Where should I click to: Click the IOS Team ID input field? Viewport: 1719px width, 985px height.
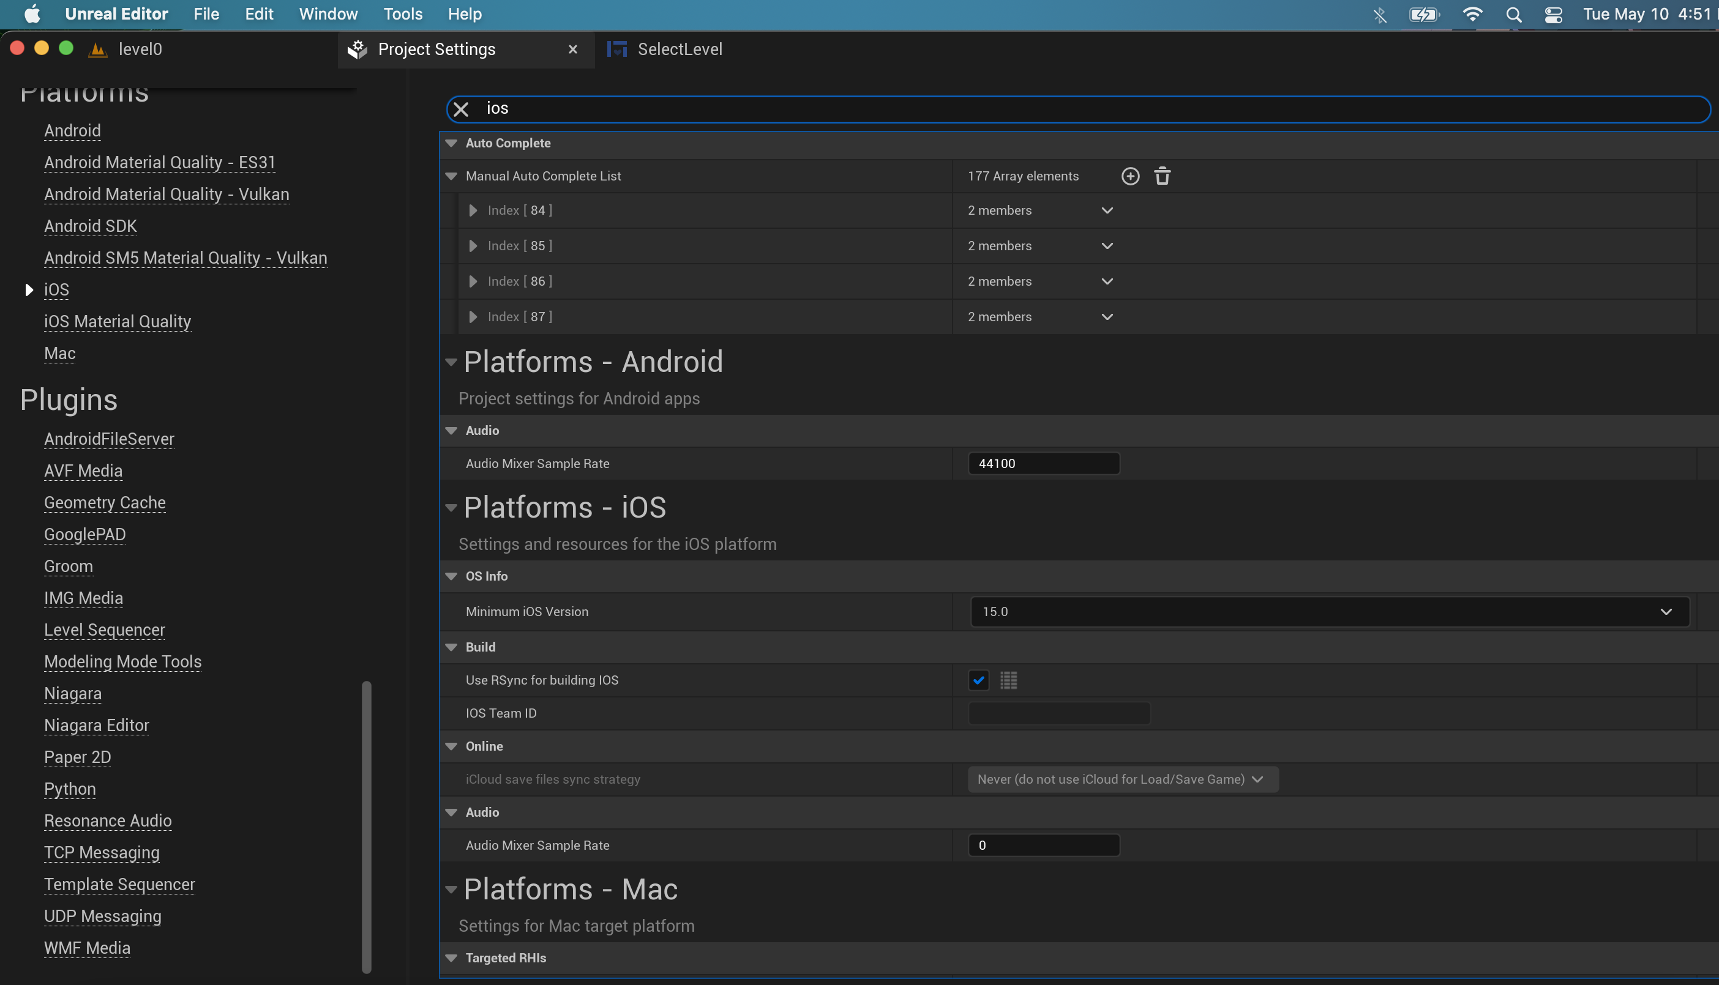(1059, 713)
